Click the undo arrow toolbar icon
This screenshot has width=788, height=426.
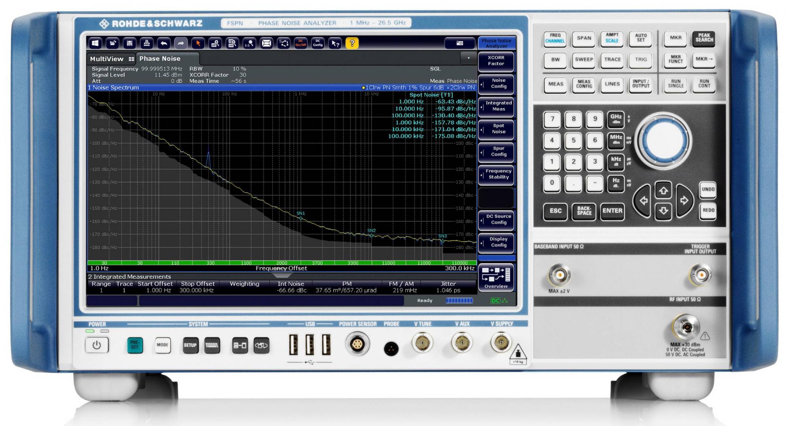tap(164, 43)
